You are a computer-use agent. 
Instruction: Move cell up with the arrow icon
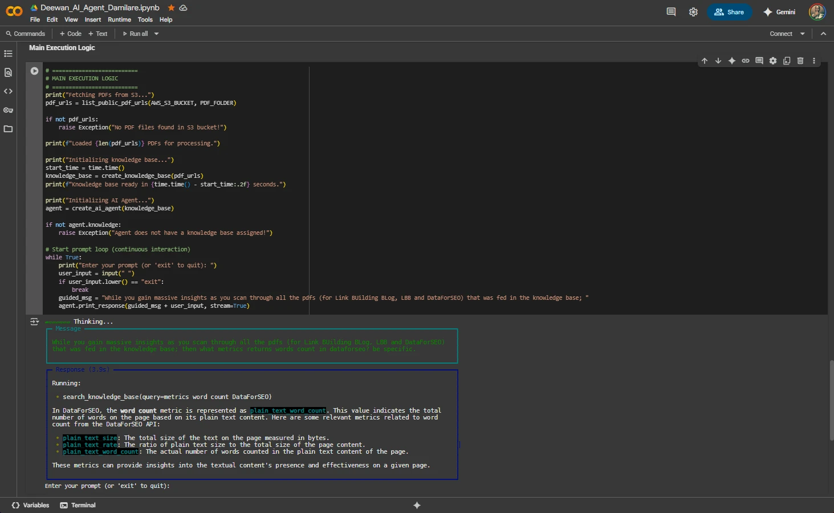(x=705, y=60)
